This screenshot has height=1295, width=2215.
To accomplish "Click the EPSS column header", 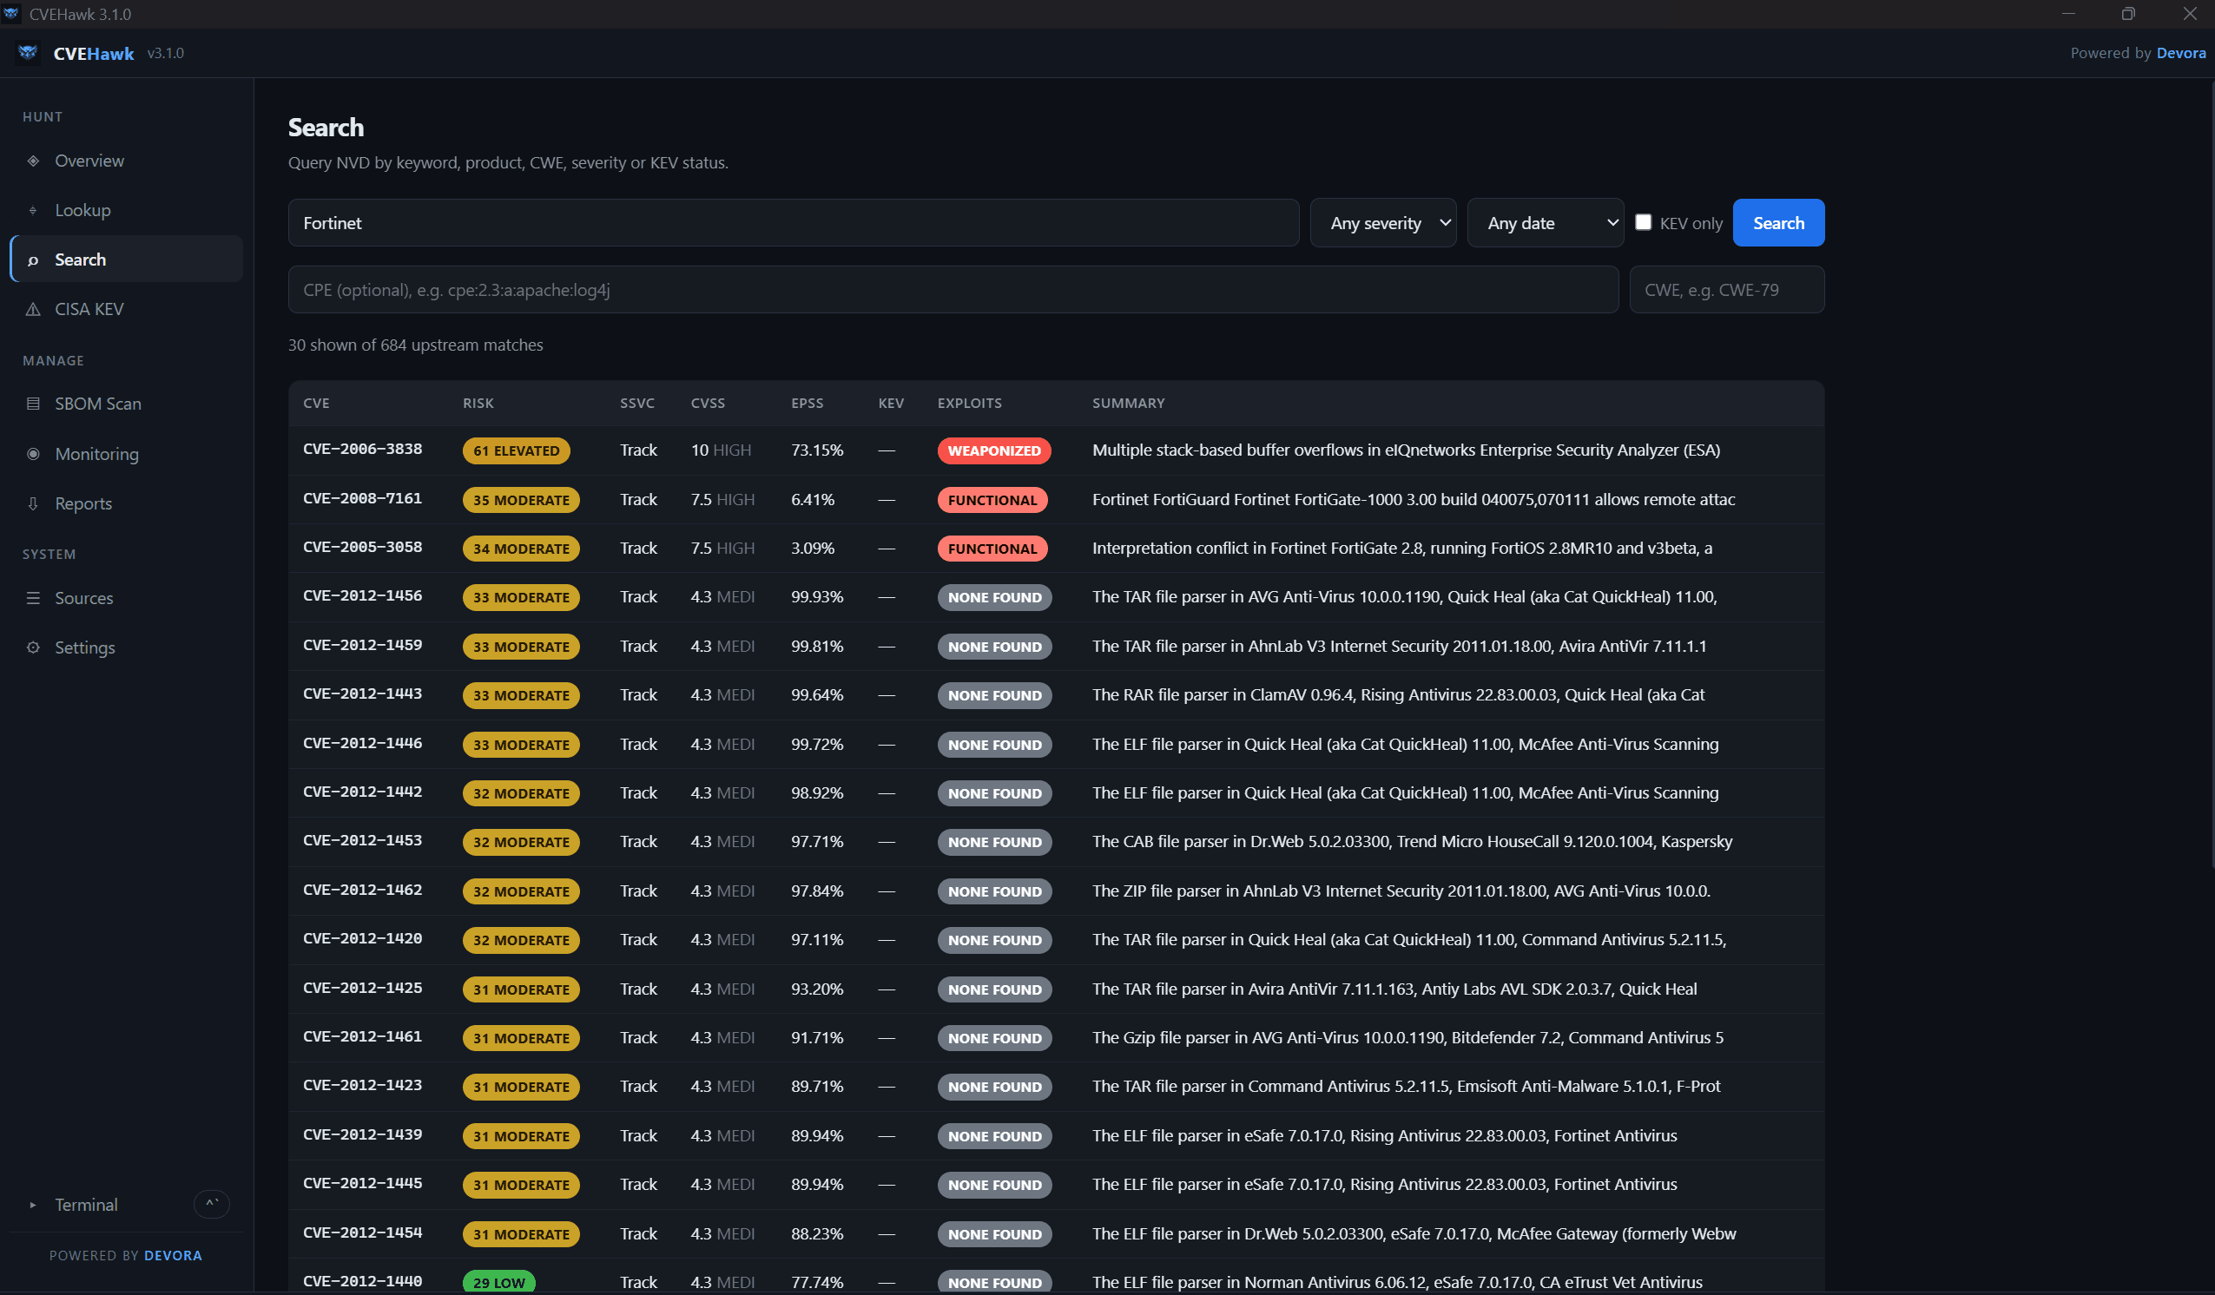I will click(x=807, y=404).
